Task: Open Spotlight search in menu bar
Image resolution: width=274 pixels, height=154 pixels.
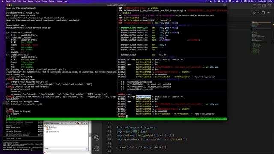Action: pyautogui.click(x=249, y=1)
